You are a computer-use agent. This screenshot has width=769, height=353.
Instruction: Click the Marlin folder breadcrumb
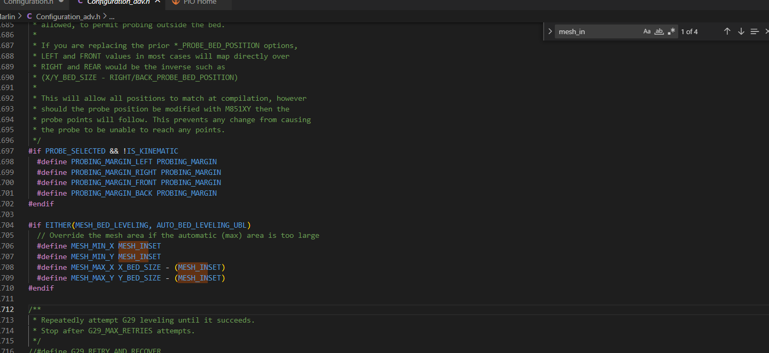click(x=7, y=17)
